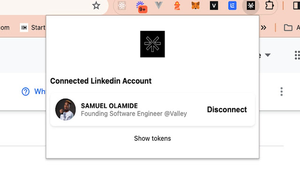Open the React Developer Tools extension
The image size is (300, 187).
(122, 6)
